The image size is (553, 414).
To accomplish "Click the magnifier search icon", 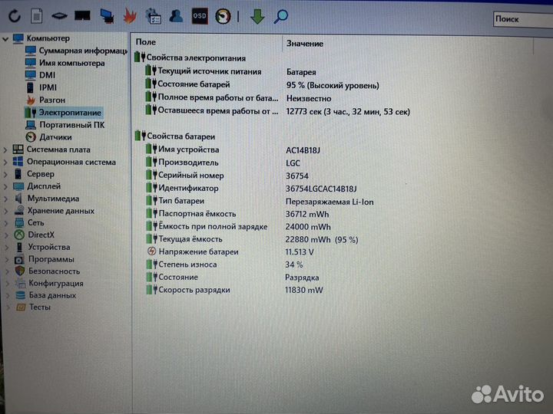I will (281, 16).
